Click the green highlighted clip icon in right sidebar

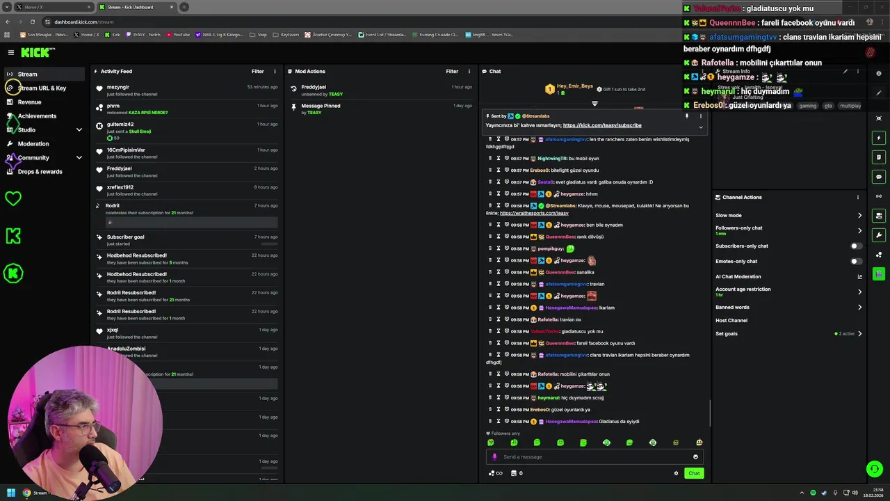click(x=879, y=274)
